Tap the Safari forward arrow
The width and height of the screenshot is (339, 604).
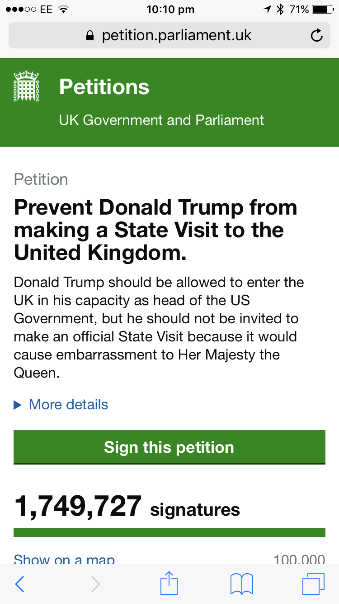[x=95, y=584]
